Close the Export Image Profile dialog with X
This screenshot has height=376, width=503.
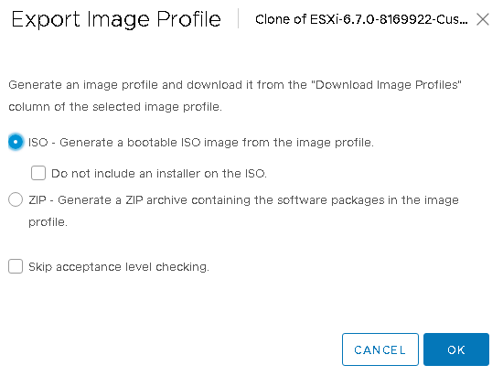click(483, 19)
